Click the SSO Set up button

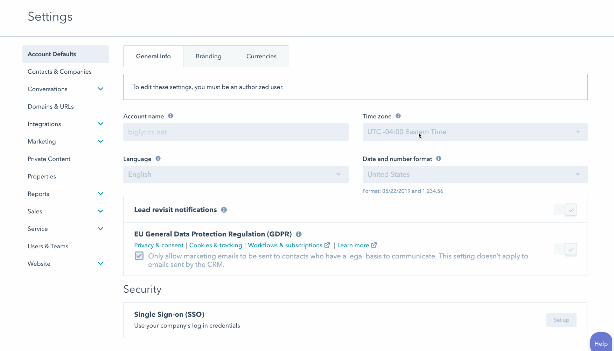click(x=561, y=320)
